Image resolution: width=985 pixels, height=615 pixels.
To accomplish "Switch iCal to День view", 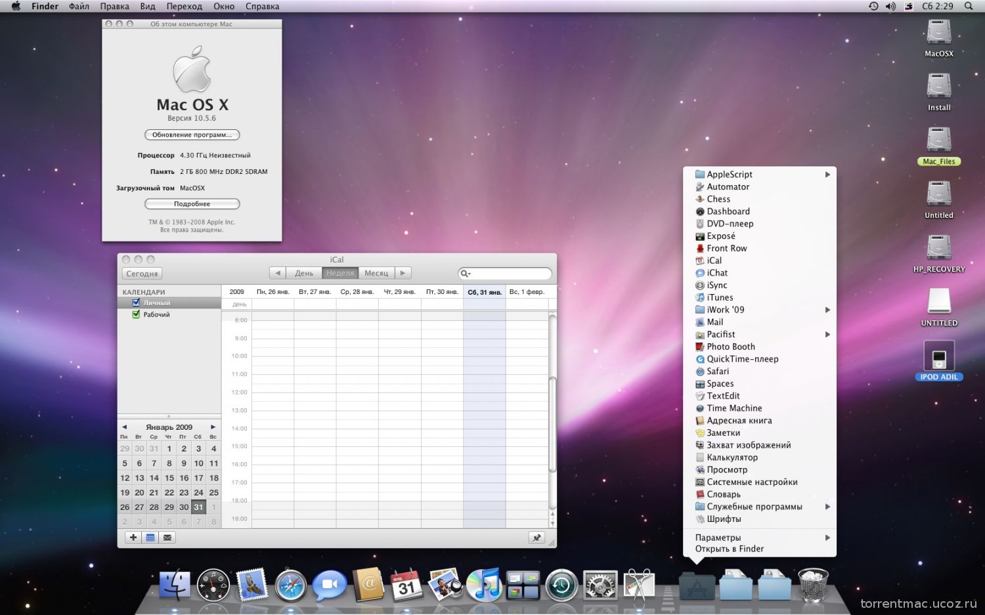I will [x=304, y=273].
